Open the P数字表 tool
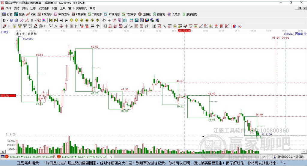Image resolution: width=307 pixels, height=166 pixels. click(79, 14)
